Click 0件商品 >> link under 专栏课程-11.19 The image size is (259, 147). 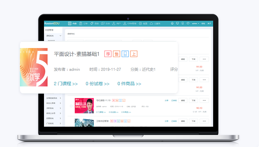pos(126,112)
